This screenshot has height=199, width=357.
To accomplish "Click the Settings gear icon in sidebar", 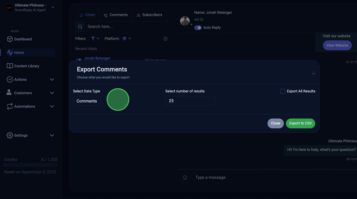I will tap(10, 135).
